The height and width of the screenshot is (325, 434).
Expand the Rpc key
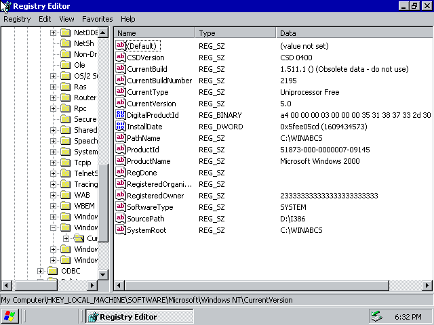pyautogui.click(x=53, y=108)
